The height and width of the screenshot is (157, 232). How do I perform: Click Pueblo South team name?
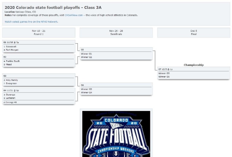point(13,61)
